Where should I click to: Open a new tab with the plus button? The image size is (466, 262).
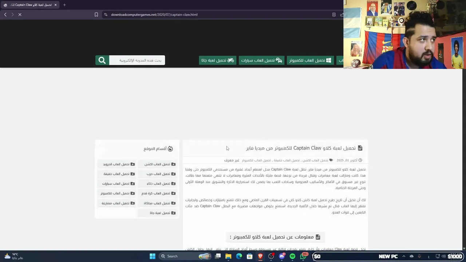64,5
